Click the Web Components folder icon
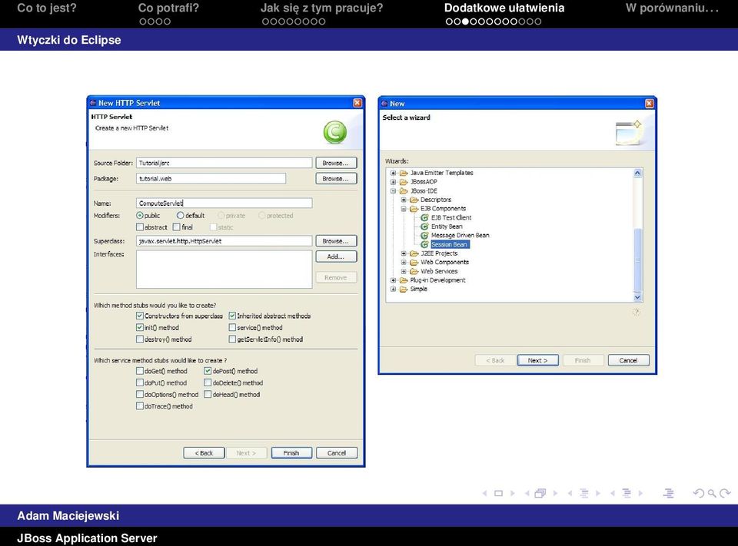The image size is (738, 546). (414, 263)
